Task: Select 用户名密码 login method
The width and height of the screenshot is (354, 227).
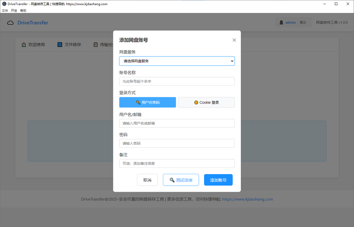Action: coord(147,102)
